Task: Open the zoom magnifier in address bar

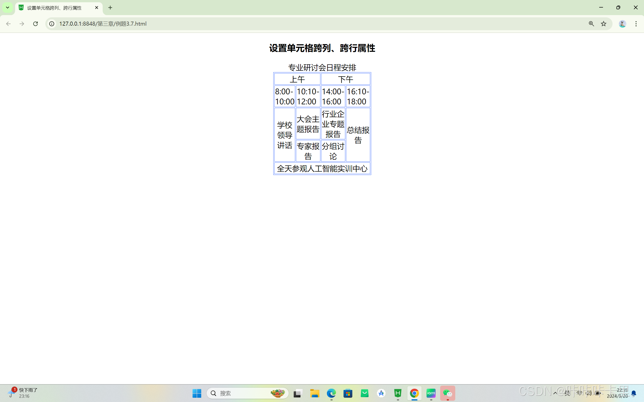Action: pos(591,24)
